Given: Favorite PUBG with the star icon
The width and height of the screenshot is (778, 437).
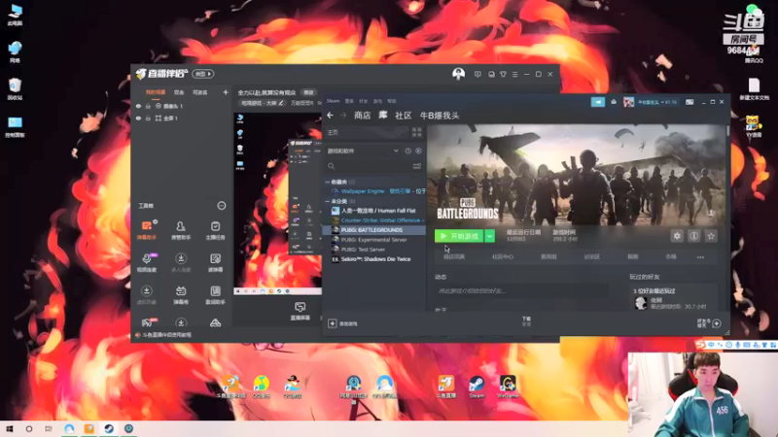Looking at the screenshot, I should 711,236.
